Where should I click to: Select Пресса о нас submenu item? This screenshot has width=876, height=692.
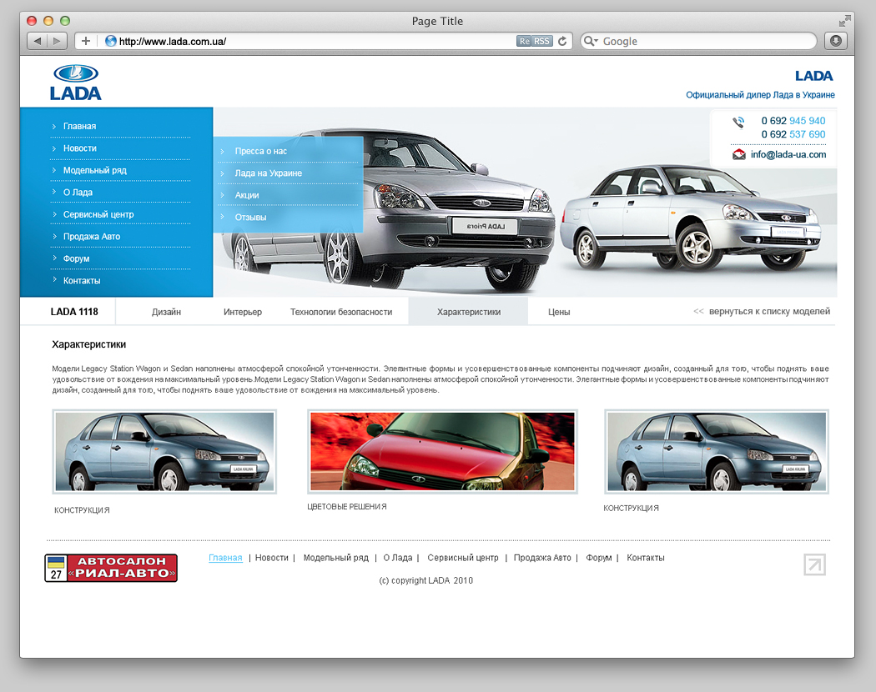click(261, 152)
